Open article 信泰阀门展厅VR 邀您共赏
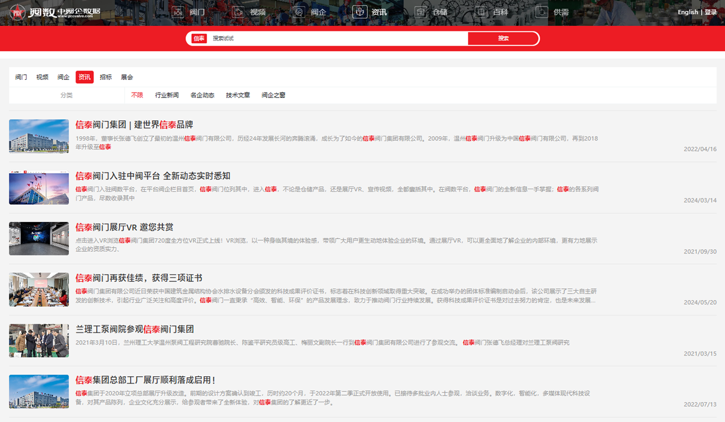725x422 pixels. pyautogui.click(x=126, y=227)
